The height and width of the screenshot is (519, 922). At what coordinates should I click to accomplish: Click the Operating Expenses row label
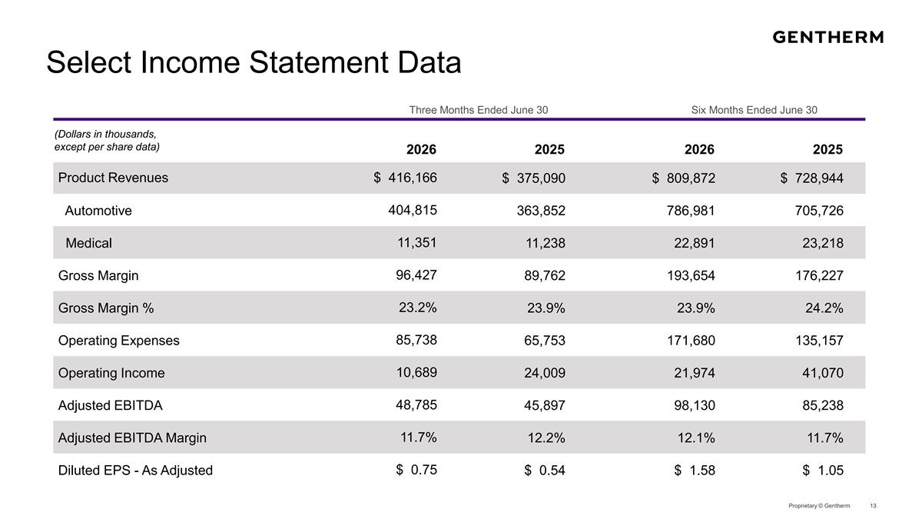pos(119,341)
